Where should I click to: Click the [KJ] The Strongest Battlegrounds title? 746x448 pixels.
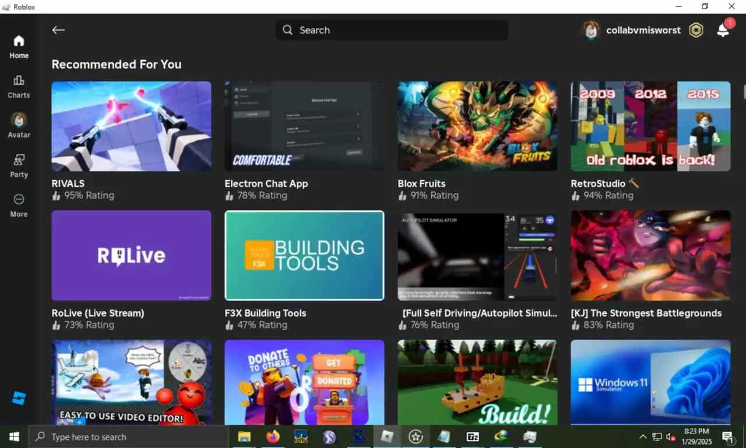[x=646, y=313]
